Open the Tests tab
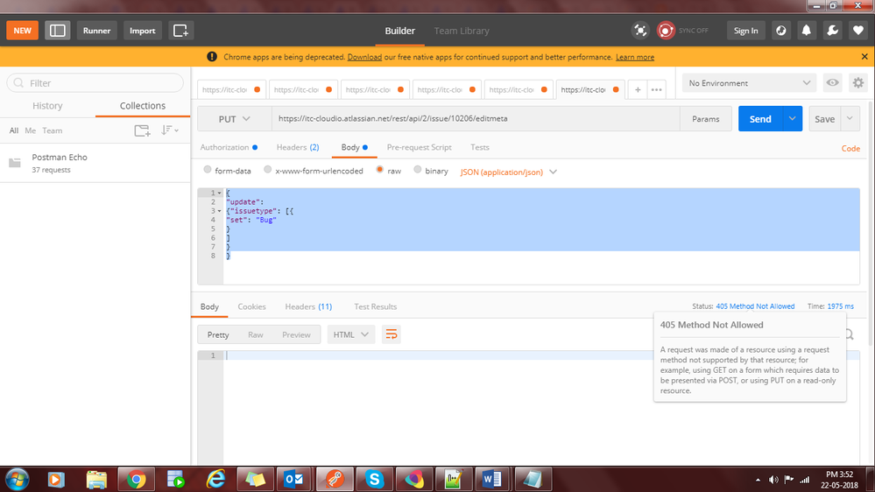 (479, 147)
